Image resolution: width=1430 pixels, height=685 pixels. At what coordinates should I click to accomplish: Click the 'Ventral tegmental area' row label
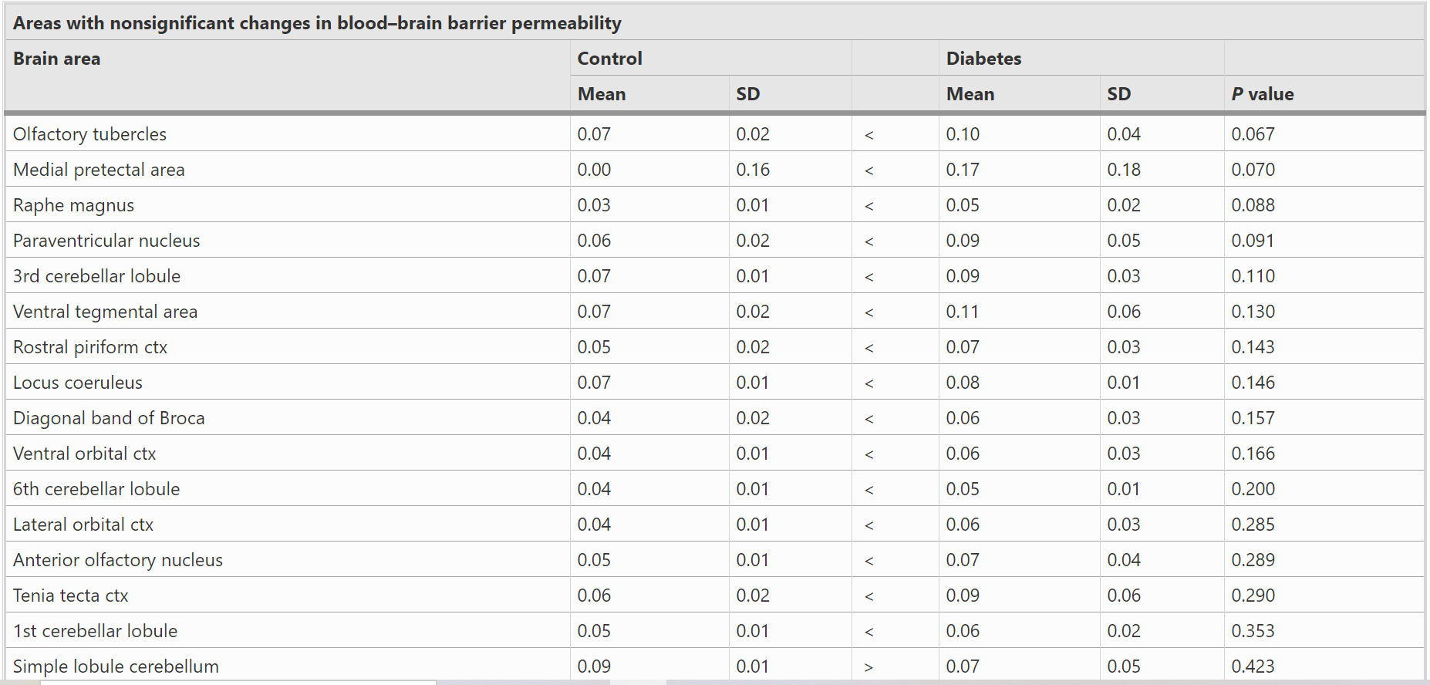(x=106, y=312)
